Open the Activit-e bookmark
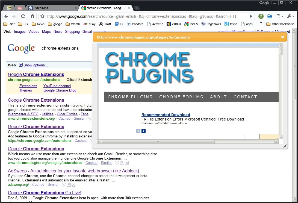 click(x=155, y=24)
